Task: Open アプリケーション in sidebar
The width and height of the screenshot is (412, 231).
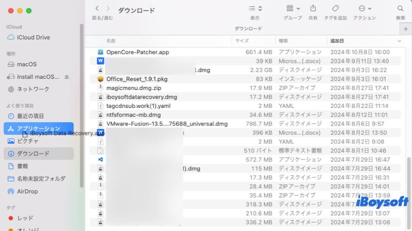Action: click(x=39, y=129)
